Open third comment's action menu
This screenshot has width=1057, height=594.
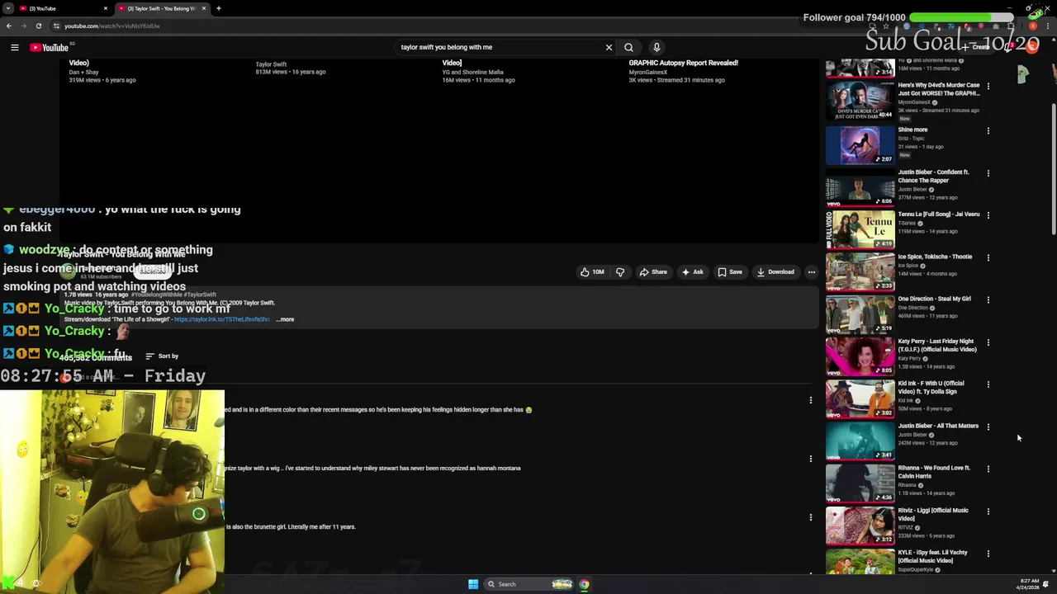(810, 517)
